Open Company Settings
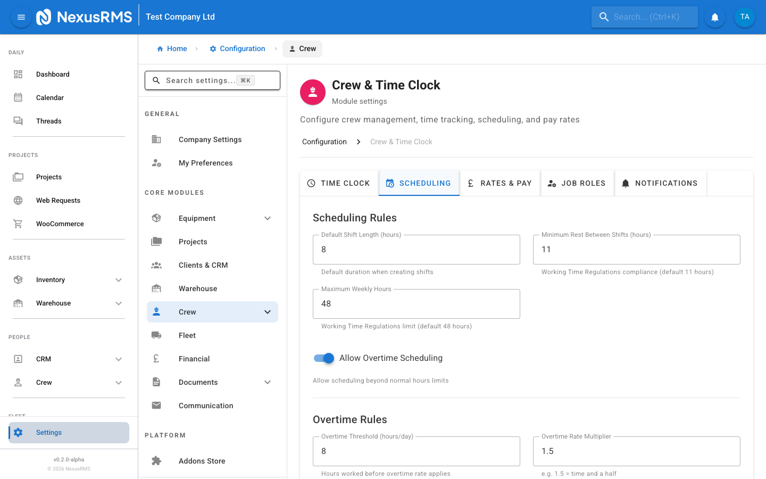Image resolution: width=766 pixels, height=479 pixels. pos(210,139)
